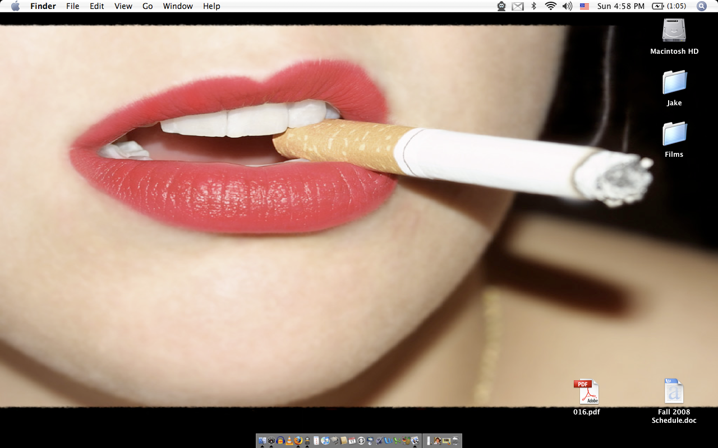
Task: Open the Go menu
Action: 148,6
